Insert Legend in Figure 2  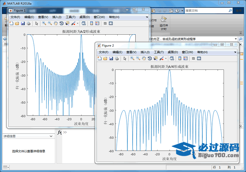[185, 58]
